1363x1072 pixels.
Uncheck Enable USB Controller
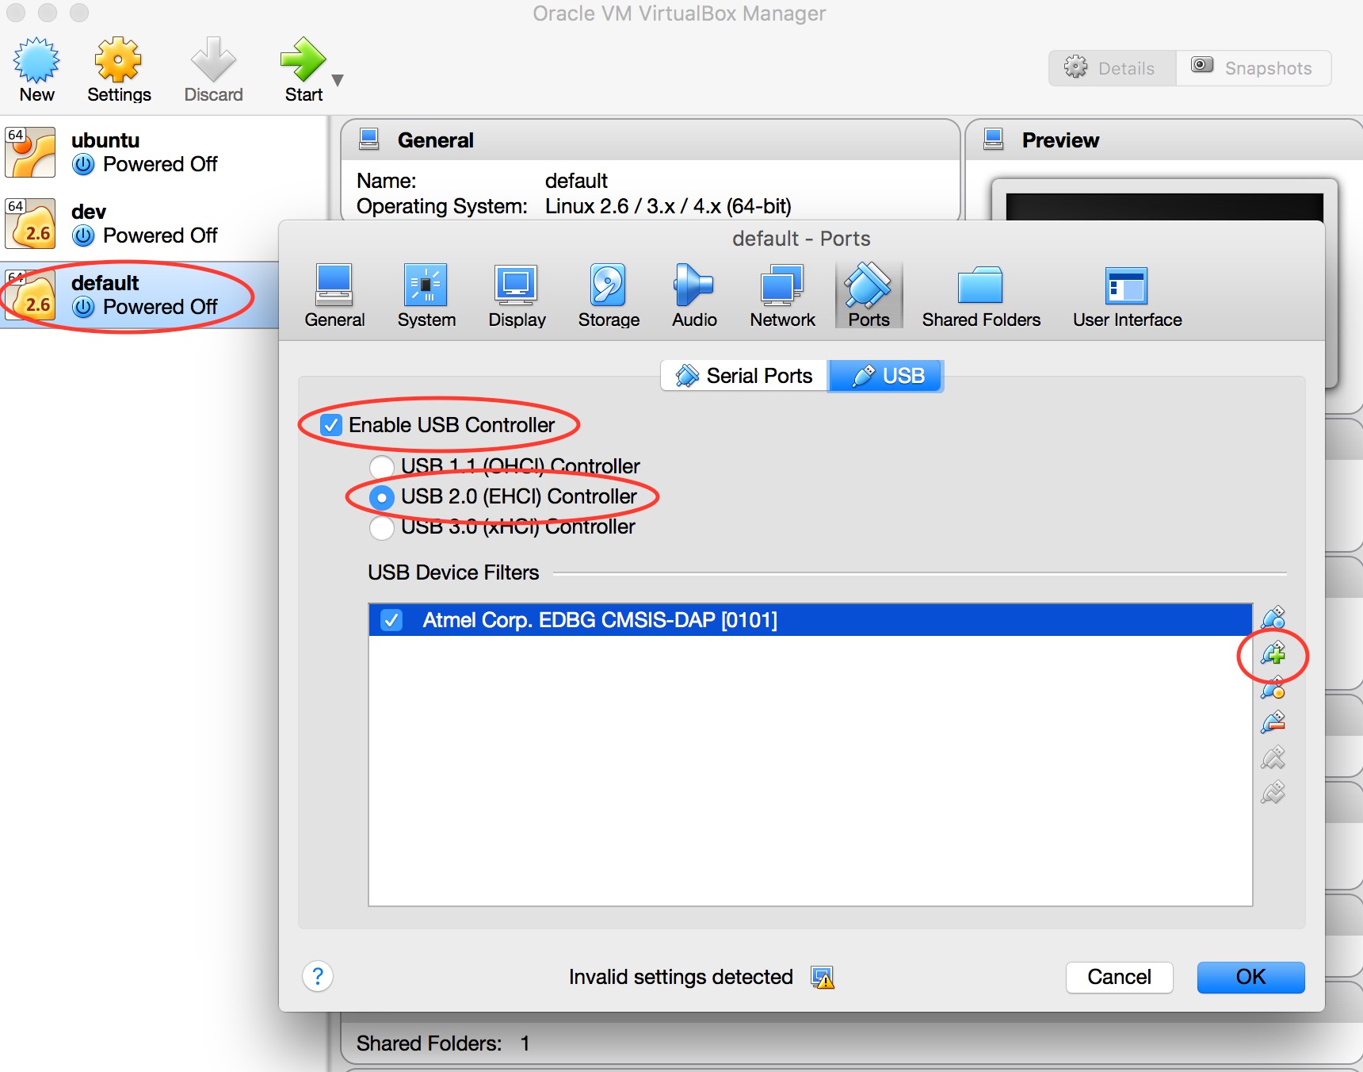point(332,425)
